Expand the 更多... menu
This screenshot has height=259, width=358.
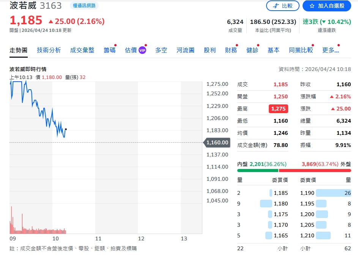330,50
